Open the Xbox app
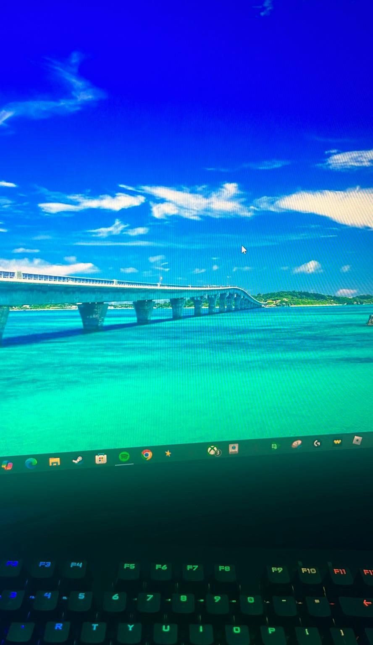The image size is (373, 645). pyautogui.click(x=213, y=450)
